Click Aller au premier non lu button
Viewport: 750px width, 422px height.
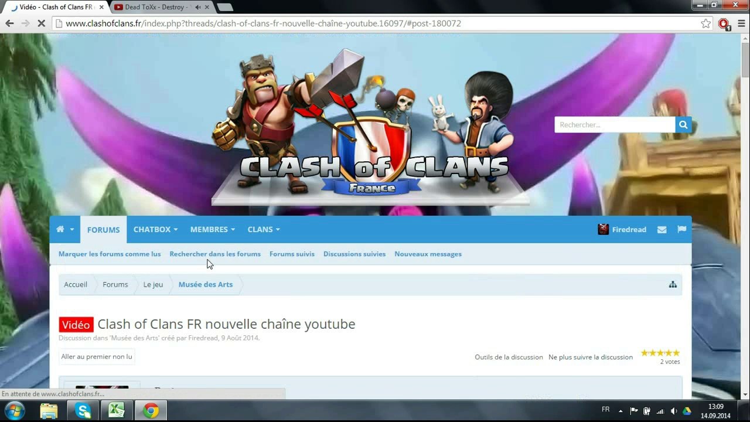coord(97,356)
